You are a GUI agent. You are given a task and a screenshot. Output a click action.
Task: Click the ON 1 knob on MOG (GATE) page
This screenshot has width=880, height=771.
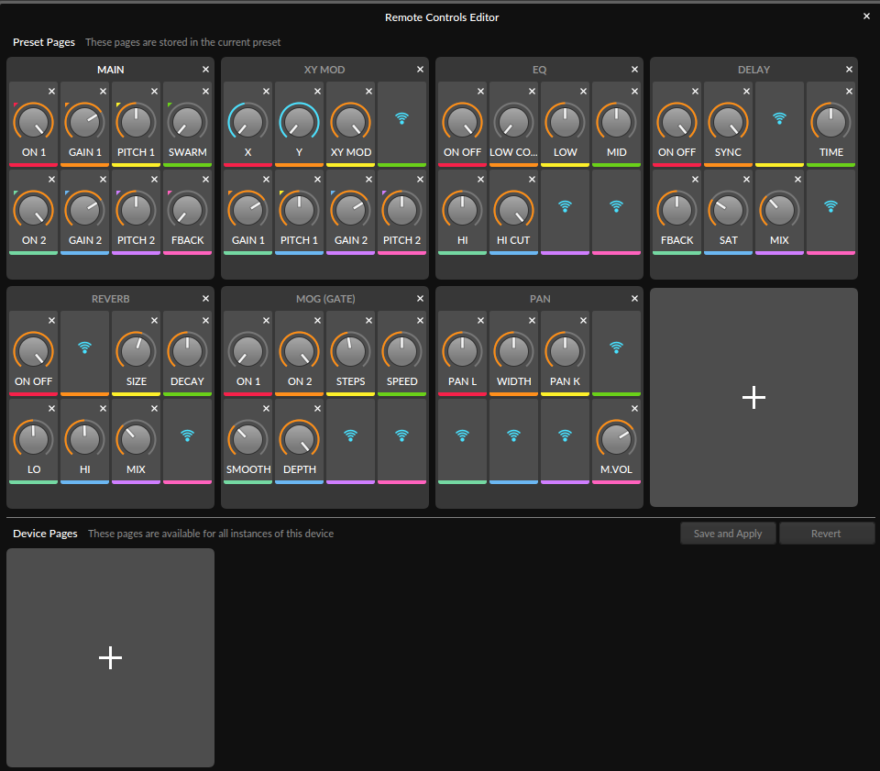point(248,351)
